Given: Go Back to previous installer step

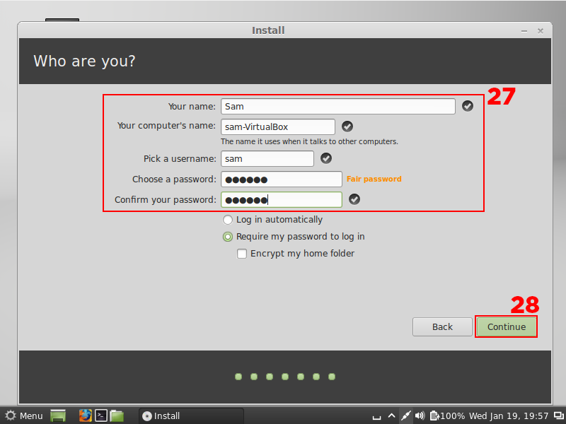Looking at the screenshot, I should 442,326.
